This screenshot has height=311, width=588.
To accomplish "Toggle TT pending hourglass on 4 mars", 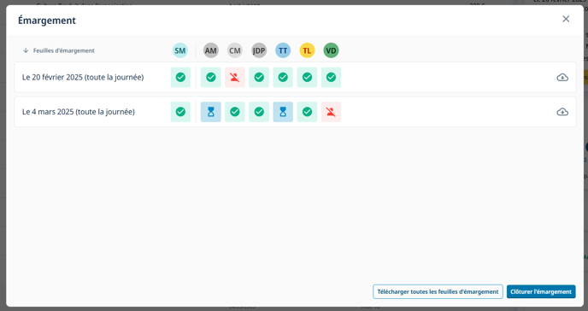I will click(283, 112).
